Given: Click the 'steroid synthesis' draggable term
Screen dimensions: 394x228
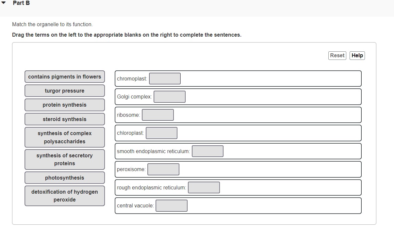Looking at the screenshot, I should (x=64, y=119).
